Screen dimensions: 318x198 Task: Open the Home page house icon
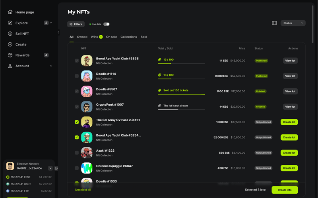pyautogui.click(x=10, y=12)
